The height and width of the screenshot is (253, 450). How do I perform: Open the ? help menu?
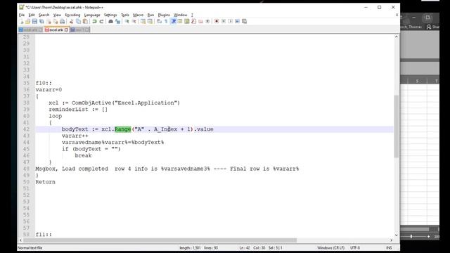192,15
